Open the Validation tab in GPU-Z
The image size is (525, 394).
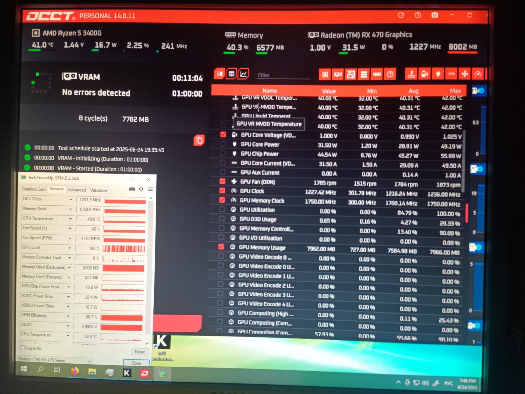pos(98,190)
